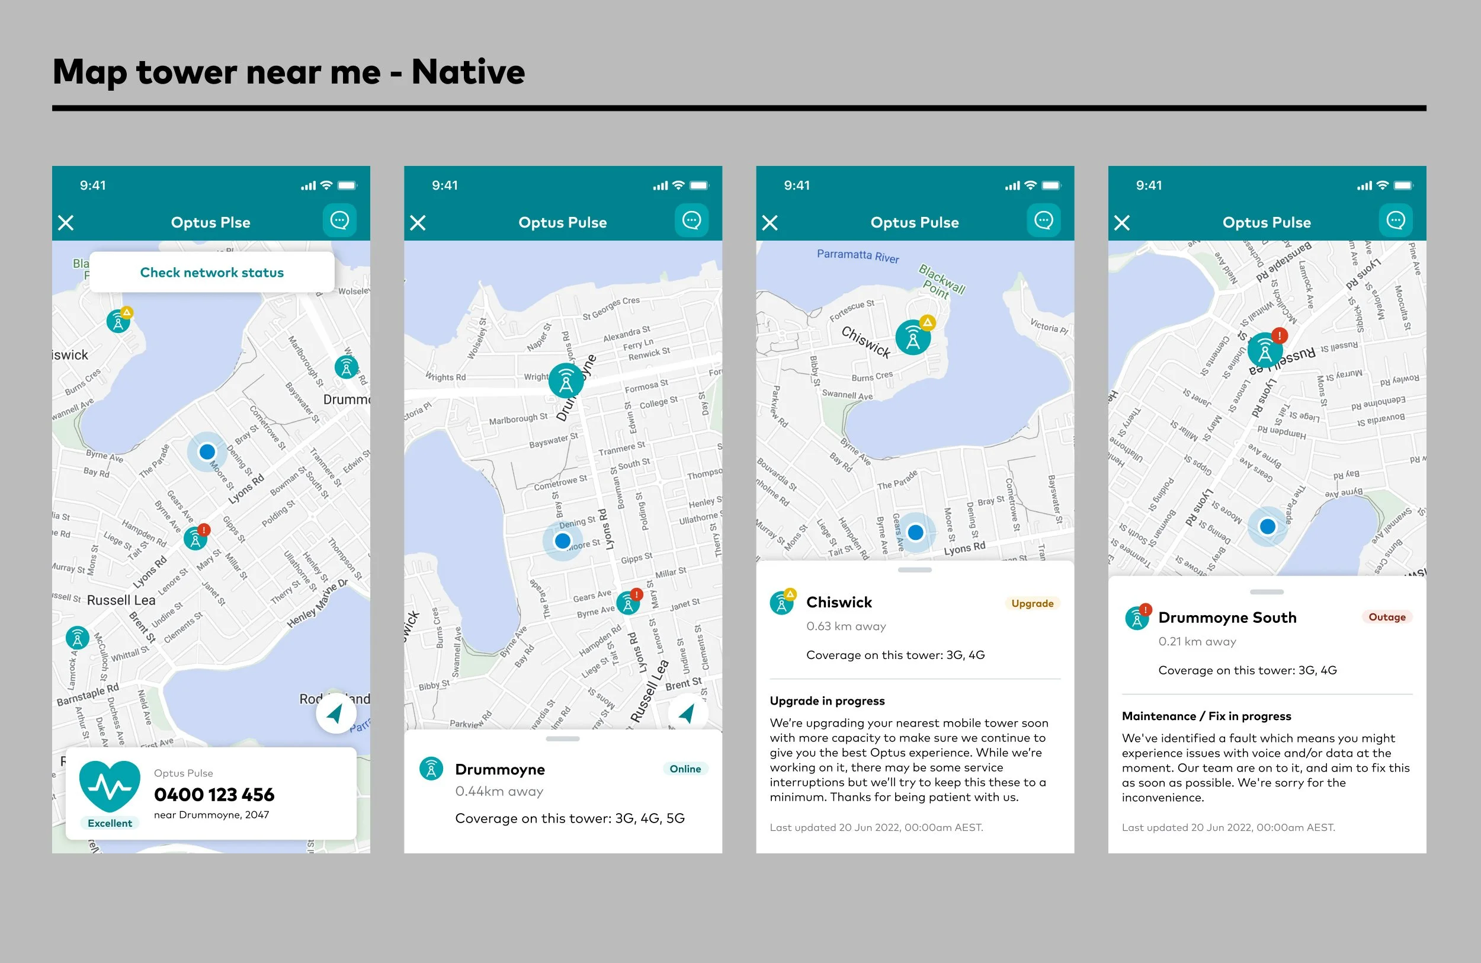The height and width of the screenshot is (963, 1481).
Task: Tap locate-me arrow button on first map
Action: click(x=336, y=714)
